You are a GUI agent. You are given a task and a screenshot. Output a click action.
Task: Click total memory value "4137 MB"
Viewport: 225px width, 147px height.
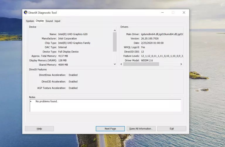tap(63, 56)
